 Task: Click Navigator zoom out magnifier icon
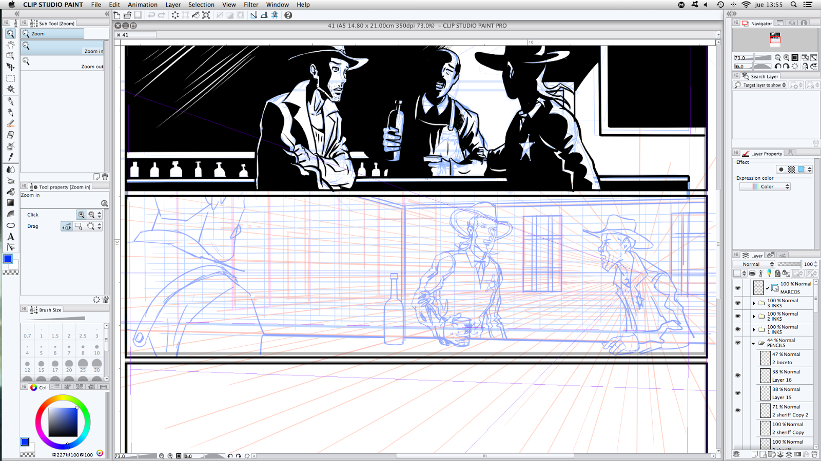778,58
